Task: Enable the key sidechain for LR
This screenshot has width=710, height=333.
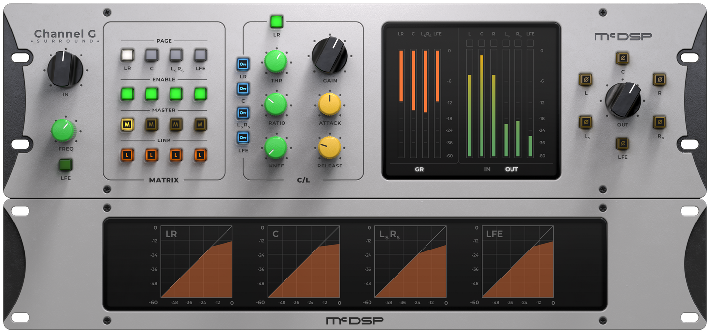Action: coord(243,64)
